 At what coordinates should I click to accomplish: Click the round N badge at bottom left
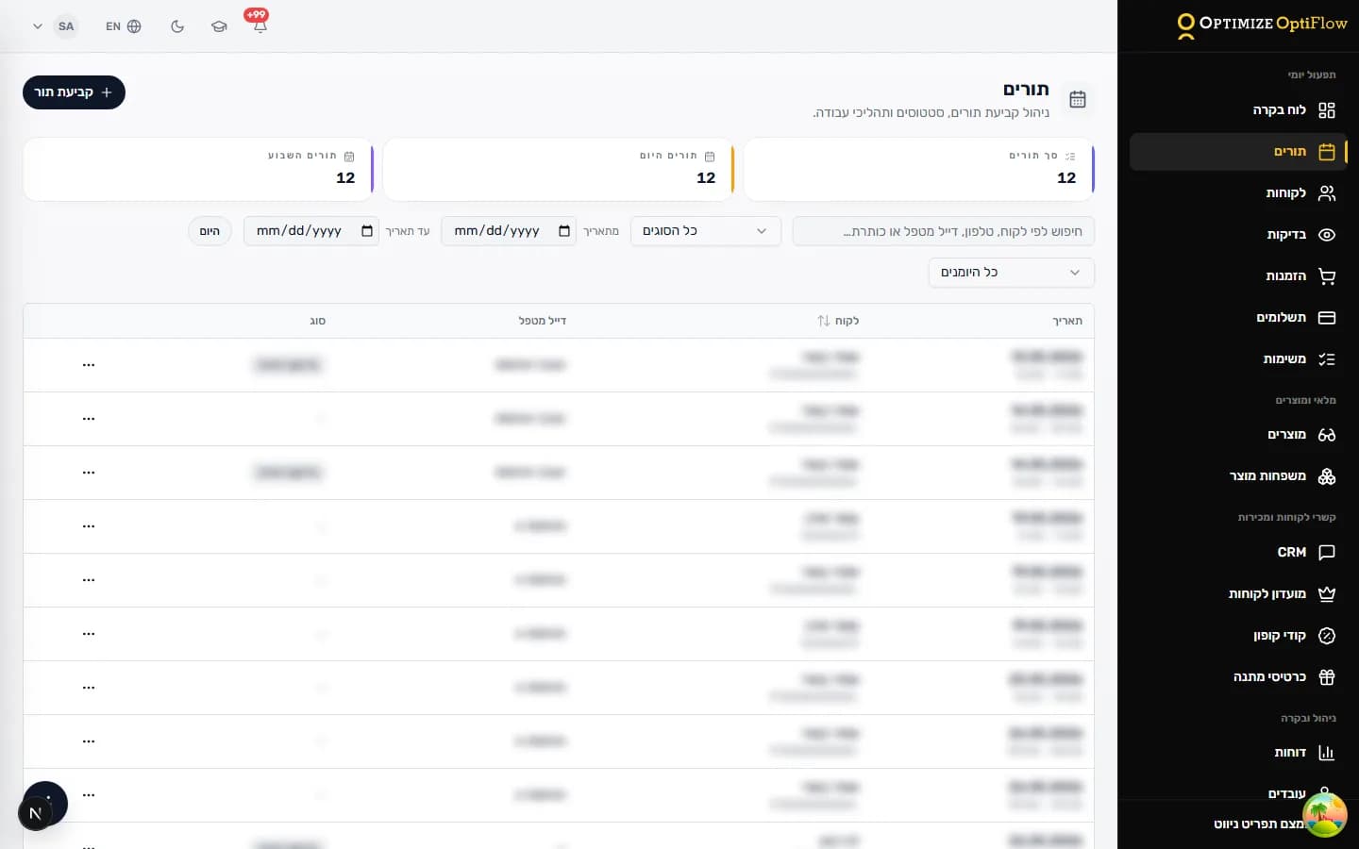tap(35, 813)
